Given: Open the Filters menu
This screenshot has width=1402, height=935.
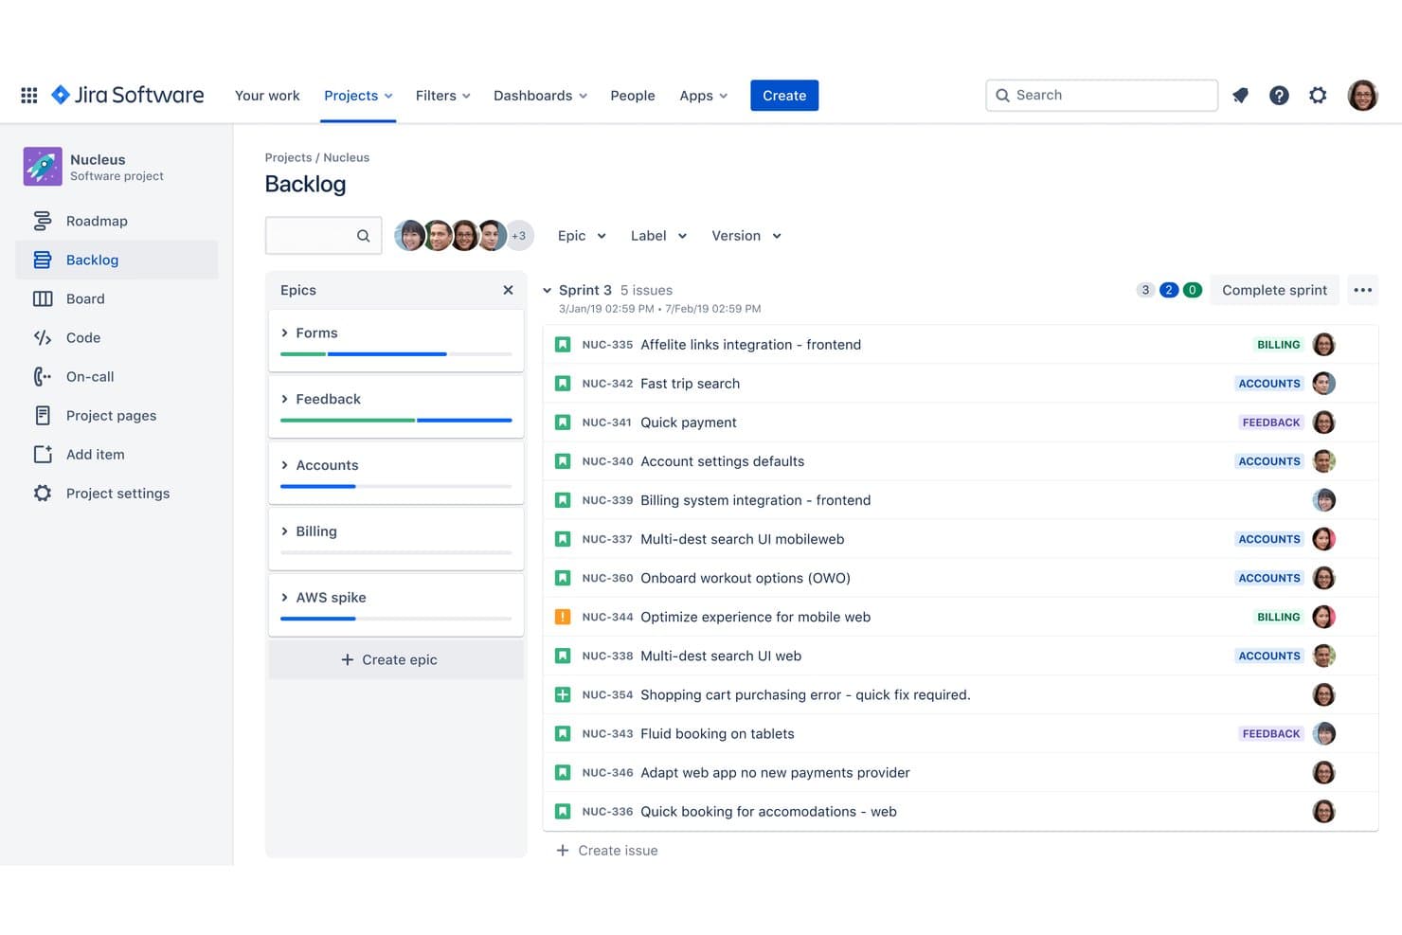Looking at the screenshot, I should coord(442,96).
